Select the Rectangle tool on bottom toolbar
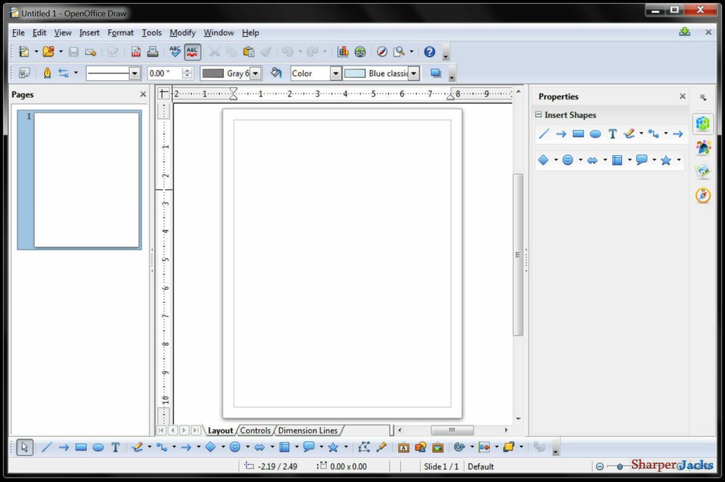 pyautogui.click(x=81, y=447)
